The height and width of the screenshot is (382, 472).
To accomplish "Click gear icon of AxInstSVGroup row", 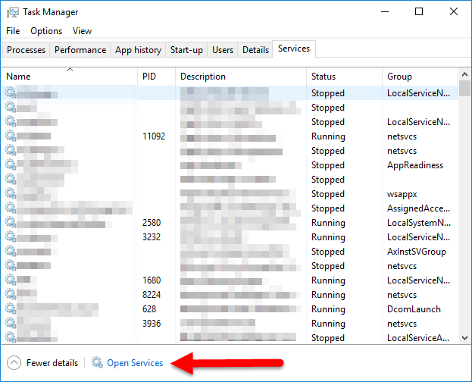I will tap(11, 251).
